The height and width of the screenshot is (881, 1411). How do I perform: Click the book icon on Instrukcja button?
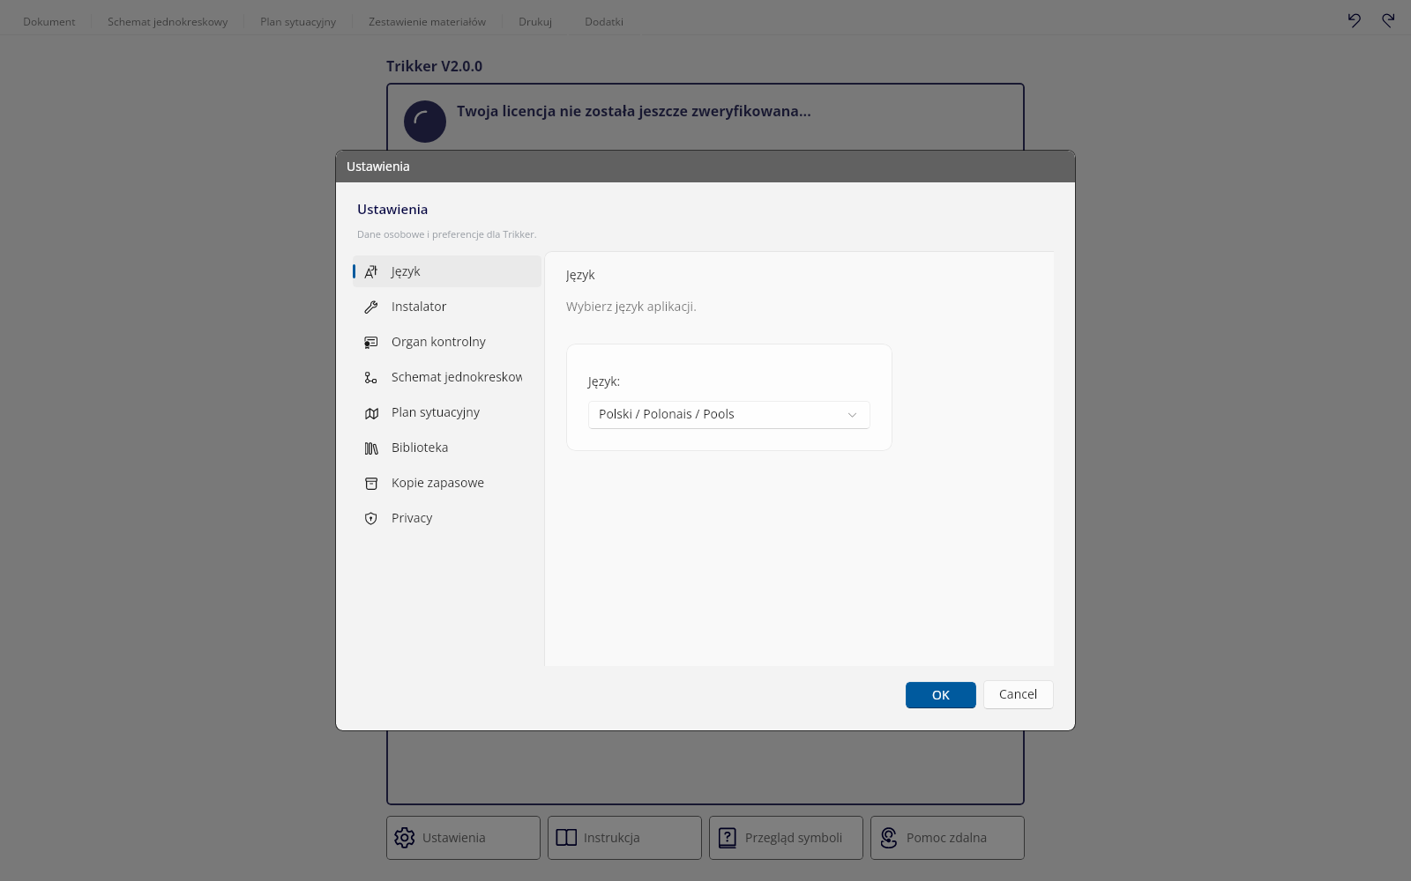pos(566,838)
